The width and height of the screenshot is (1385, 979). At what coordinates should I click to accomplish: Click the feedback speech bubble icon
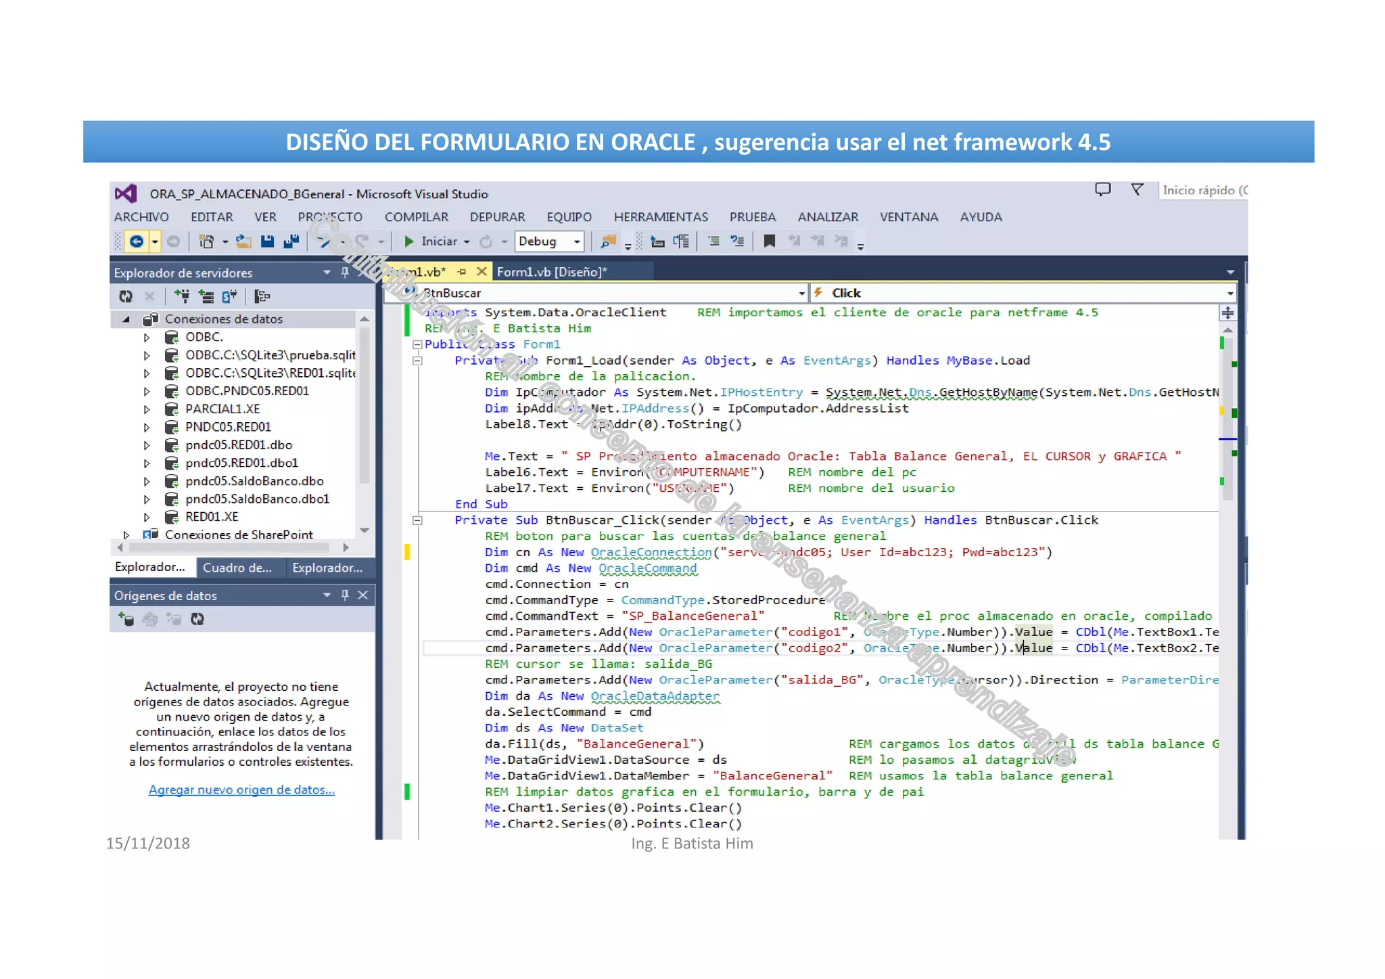(x=1103, y=189)
